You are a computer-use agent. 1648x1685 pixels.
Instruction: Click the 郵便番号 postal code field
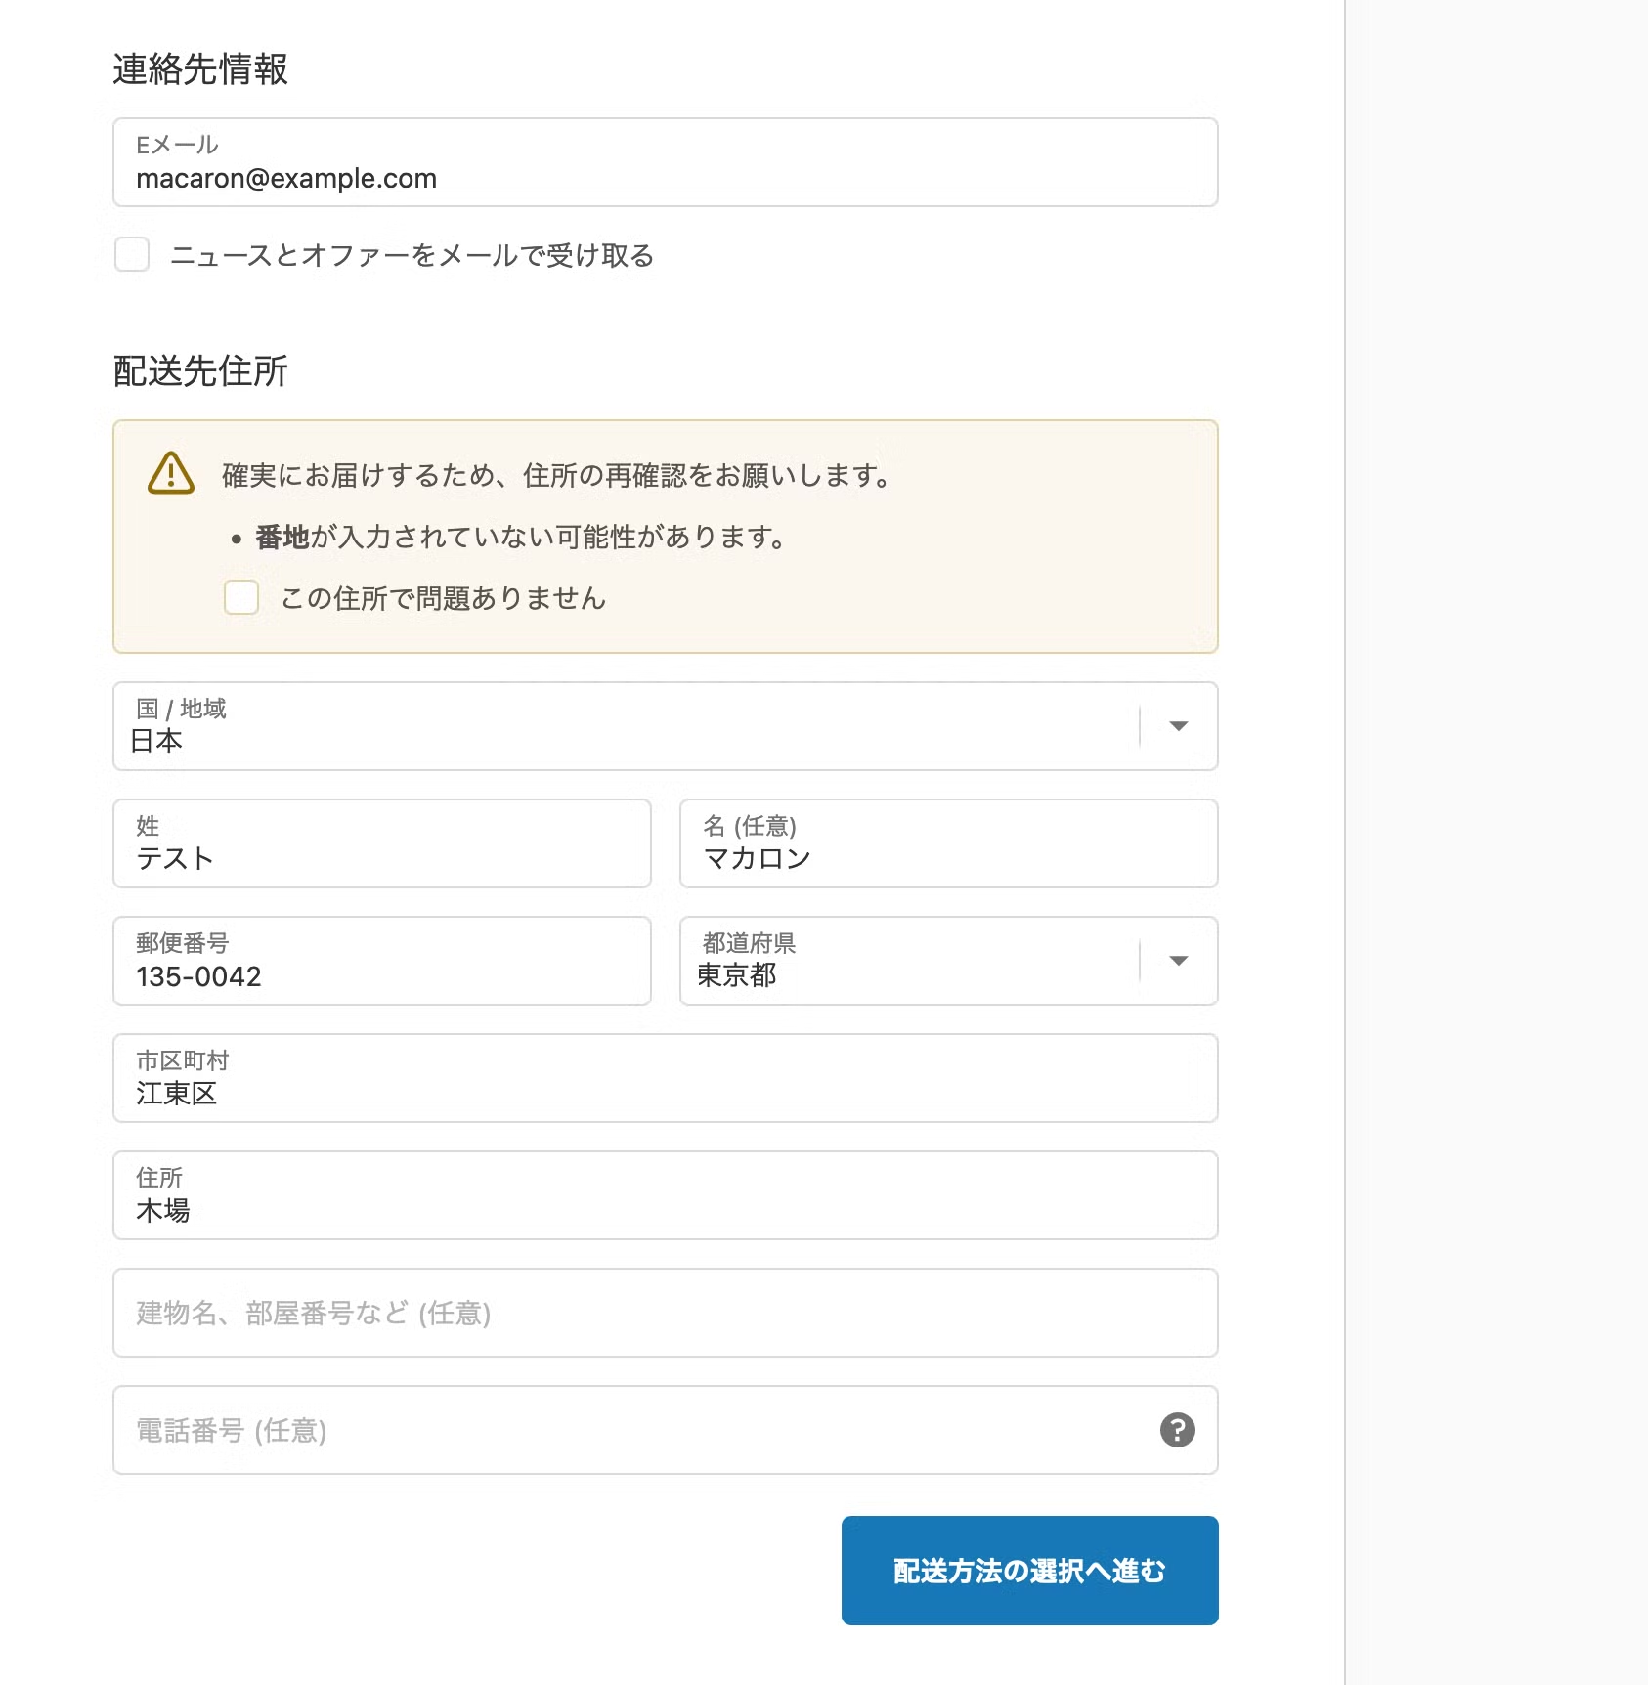click(381, 962)
